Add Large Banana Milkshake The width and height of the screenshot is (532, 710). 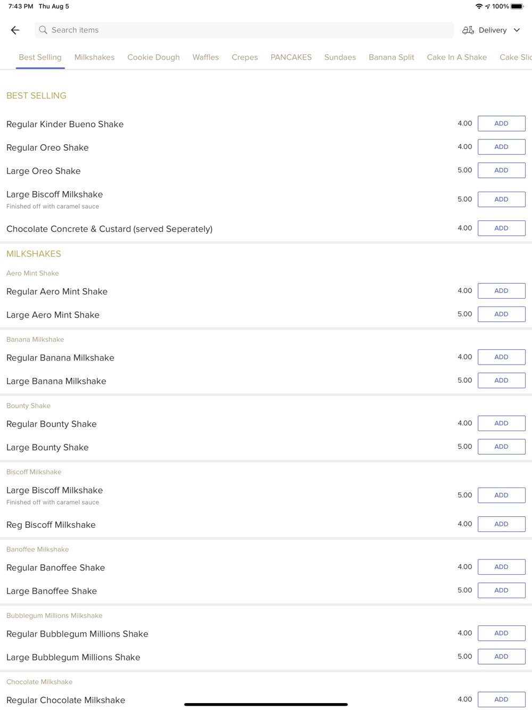[501, 381]
